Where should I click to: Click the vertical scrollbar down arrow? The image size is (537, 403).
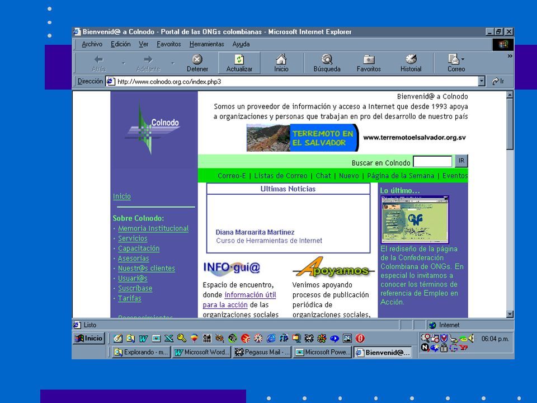tap(510, 314)
